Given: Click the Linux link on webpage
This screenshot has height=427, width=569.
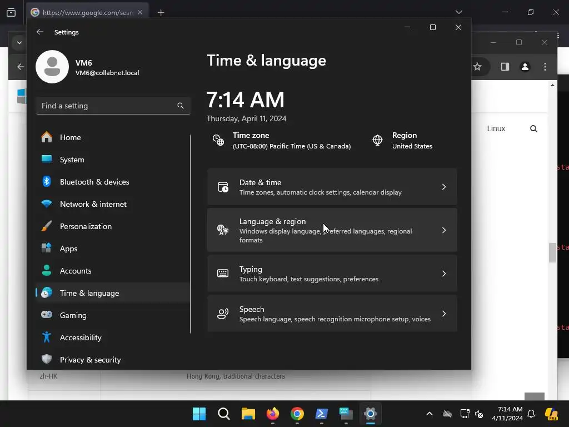Looking at the screenshot, I should tap(496, 128).
